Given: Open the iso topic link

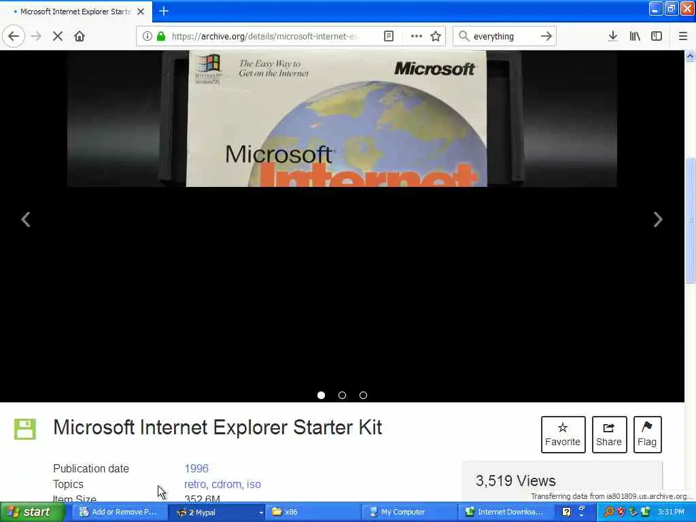Looking at the screenshot, I should click(254, 484).
